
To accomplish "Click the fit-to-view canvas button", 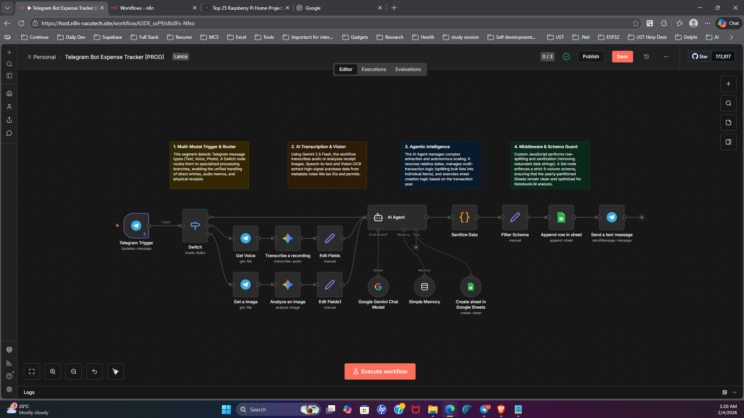I will click(32, 371).
